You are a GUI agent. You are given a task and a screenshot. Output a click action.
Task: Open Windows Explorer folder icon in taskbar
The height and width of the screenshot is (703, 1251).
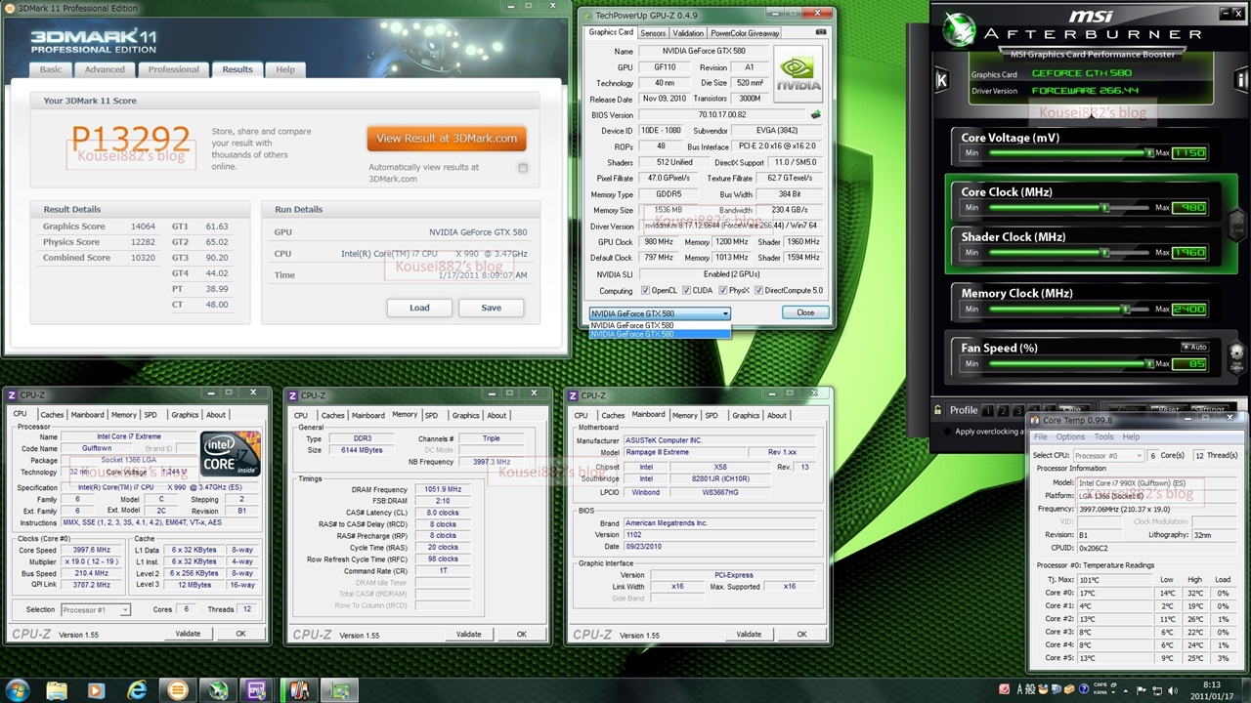point(57,690)
